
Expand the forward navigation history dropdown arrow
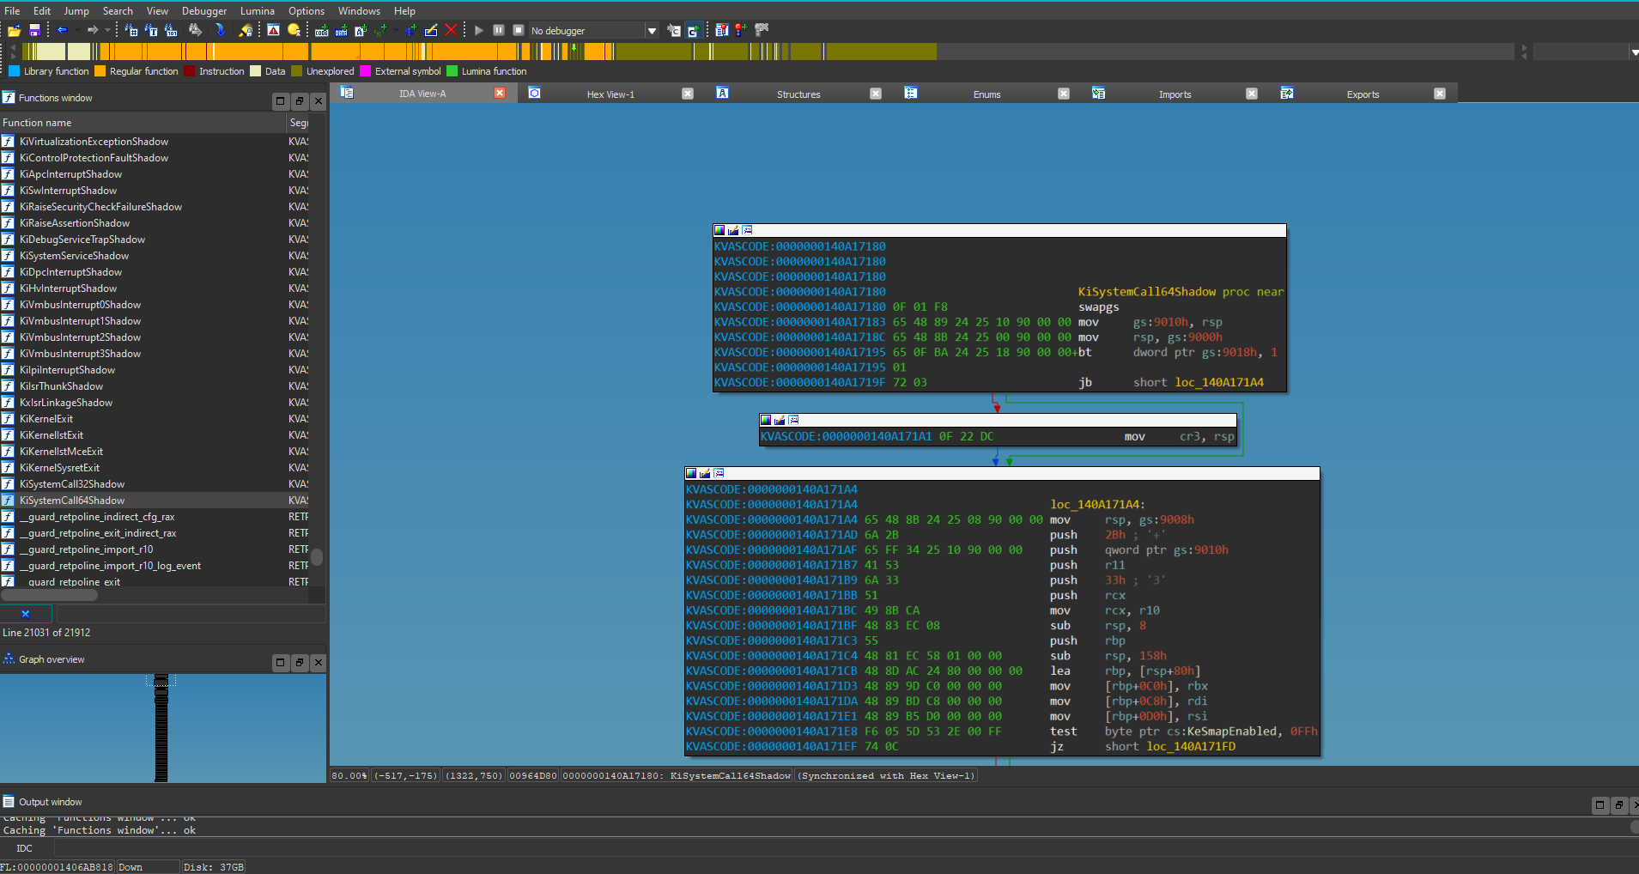click(x=107, y=30)
